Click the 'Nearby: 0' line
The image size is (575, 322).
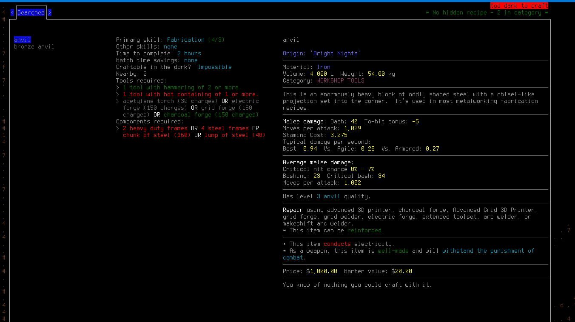(131, 74)
